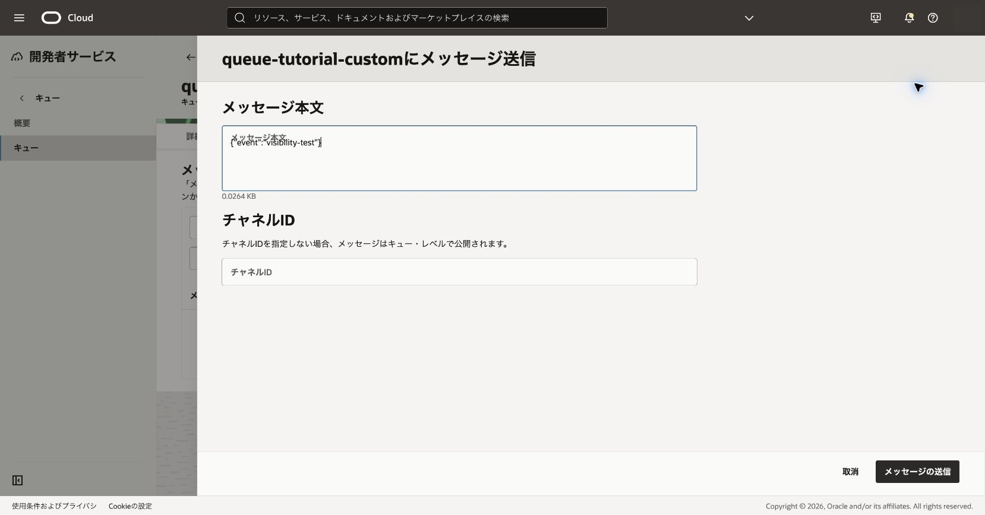985x515 pixels.
Task: Click the 開発者サービス heading text
Action: point(72,57)
